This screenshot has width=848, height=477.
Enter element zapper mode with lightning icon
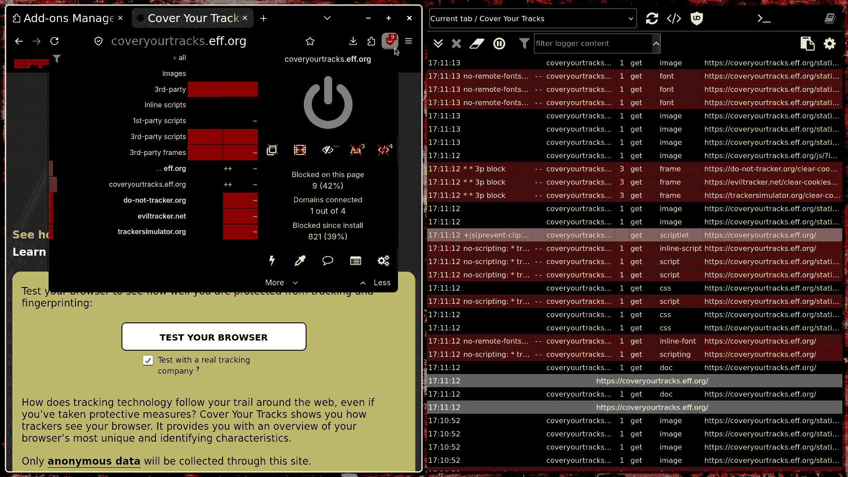(272, 261)
